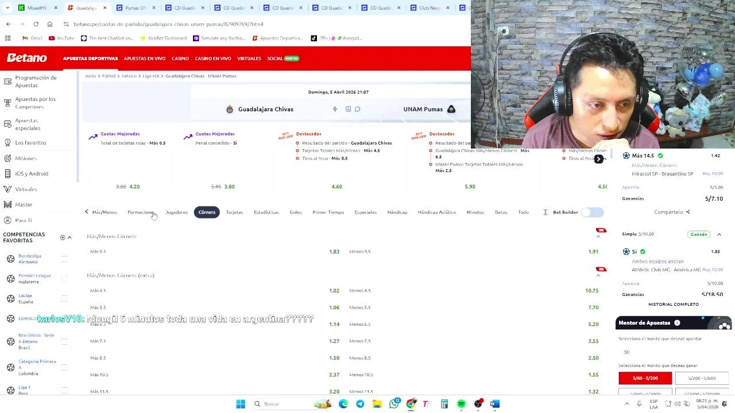The width and height of the screenshot is (735, 413).
Task: Open Apuestas por los Campeones
Action: pos(36,103)
